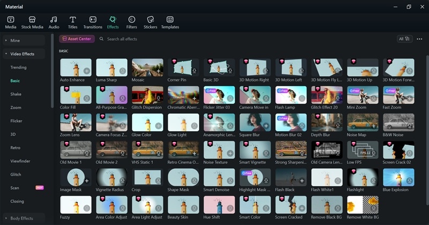This screenshot has width=429, height=225.
Task: Open the three-dot more options menu
Action: pyautogui.click(x=419, y=39)
